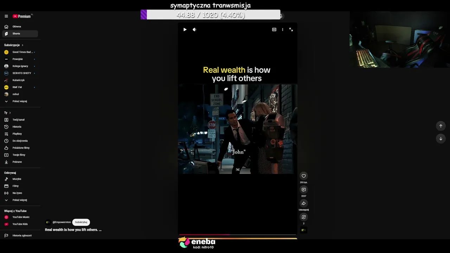
Task: Open the Kubańczyk channel subscription
Action: coord(20,80)
